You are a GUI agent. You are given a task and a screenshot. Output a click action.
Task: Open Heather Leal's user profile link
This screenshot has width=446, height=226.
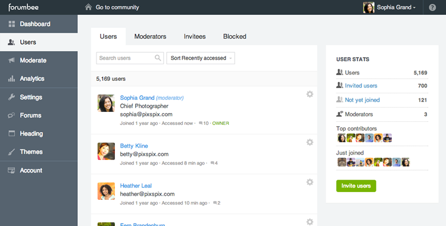(x=136, y=186)
